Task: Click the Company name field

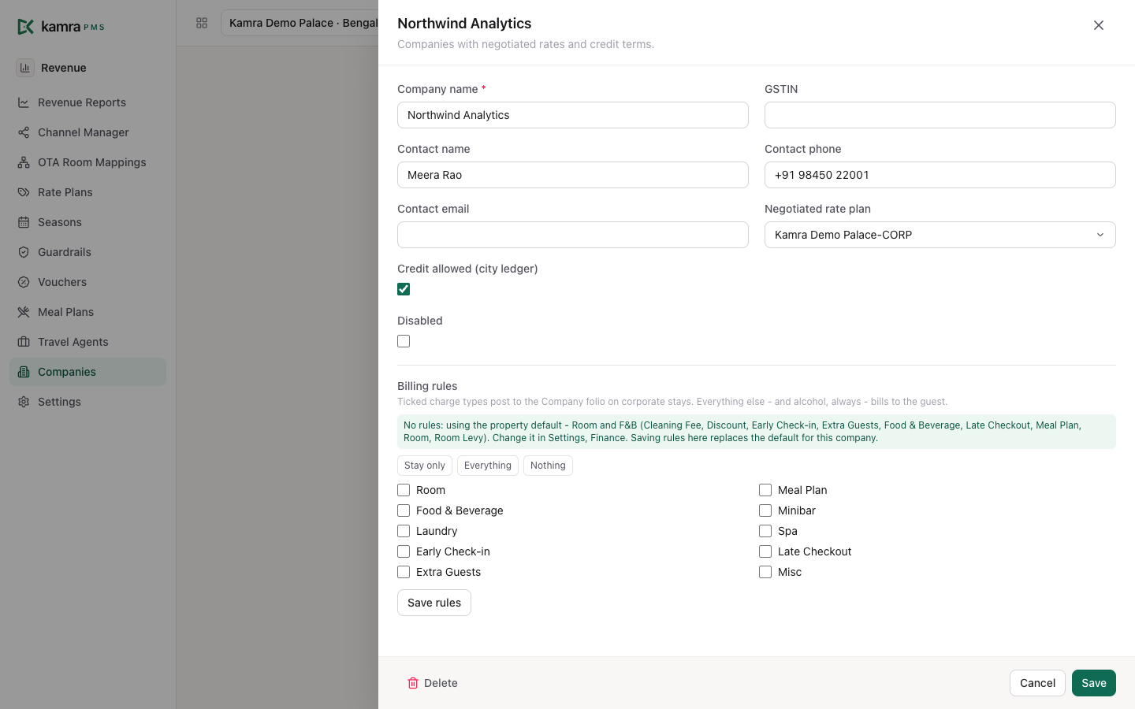Action: pyautogui.click(x=573, y=115)
